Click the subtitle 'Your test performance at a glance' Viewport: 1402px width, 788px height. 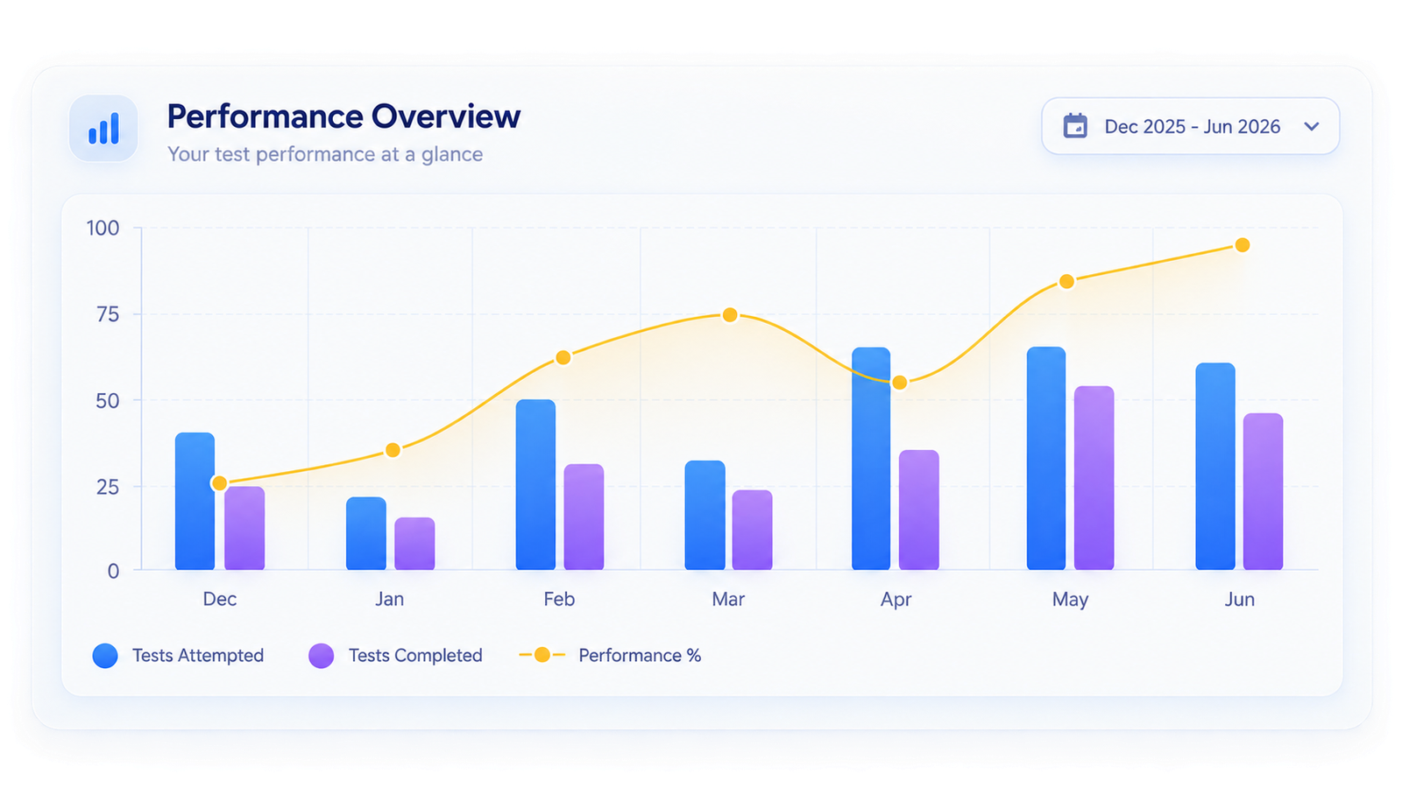pyautogui.click(x=325, y=154)
